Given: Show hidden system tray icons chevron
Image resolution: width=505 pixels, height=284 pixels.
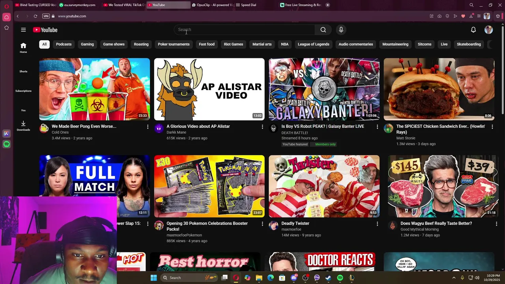Looking at the screenshot, I should [454, 278].
